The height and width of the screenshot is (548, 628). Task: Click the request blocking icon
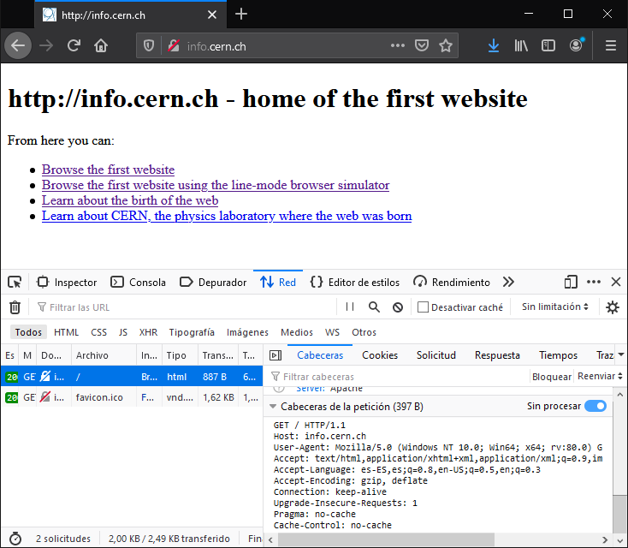coord(398,307)
